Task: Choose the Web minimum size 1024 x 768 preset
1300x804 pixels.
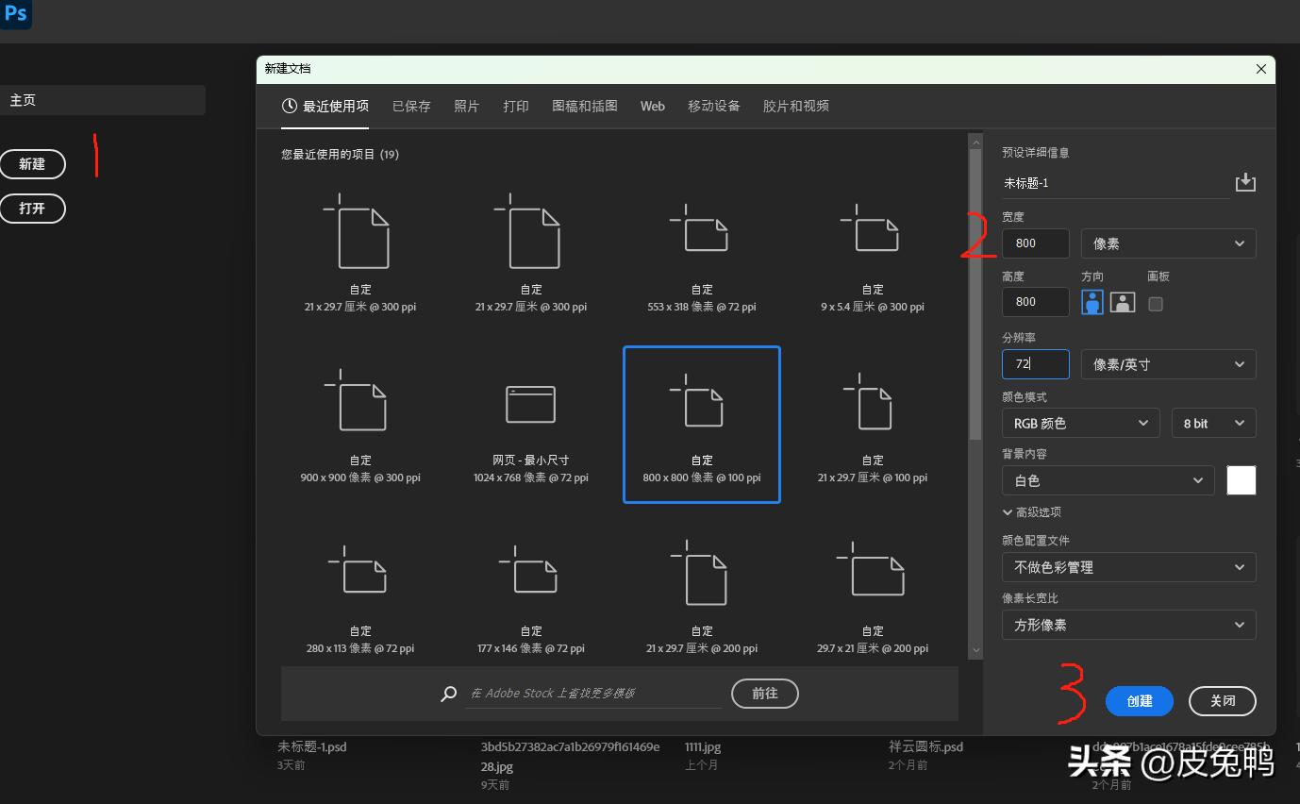Action: 531,425
